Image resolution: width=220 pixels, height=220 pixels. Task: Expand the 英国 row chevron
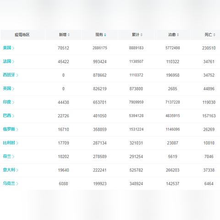pyautogui.click(x=13, y=89)
